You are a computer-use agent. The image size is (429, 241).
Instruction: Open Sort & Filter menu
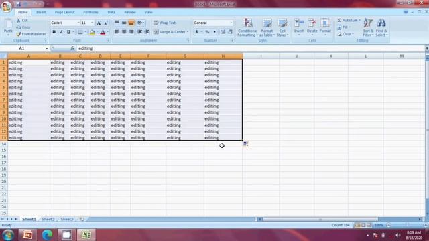coord(368,27)
